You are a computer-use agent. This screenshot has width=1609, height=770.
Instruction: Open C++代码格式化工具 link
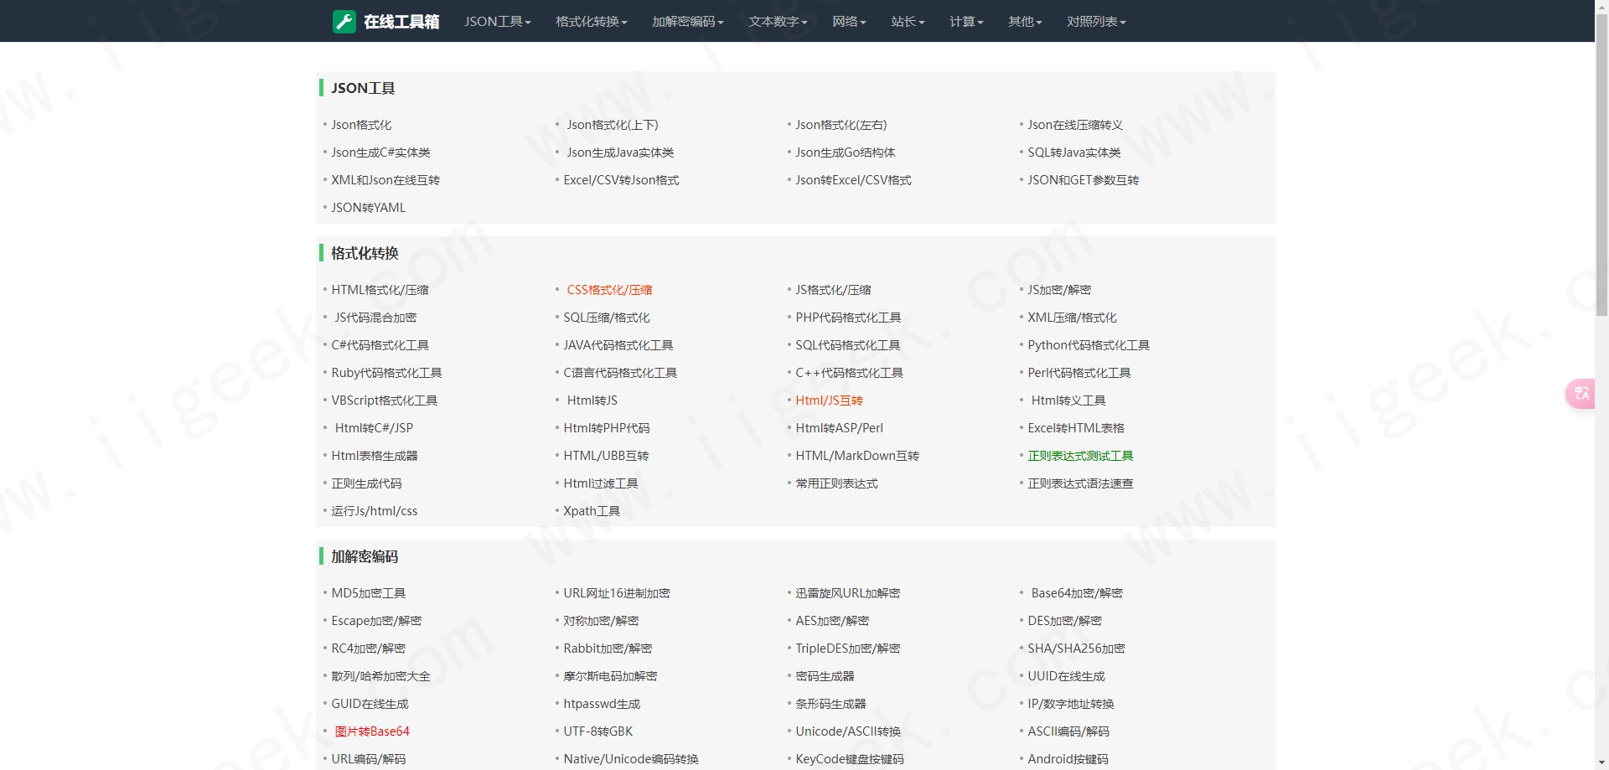click(x=849, y=373)
